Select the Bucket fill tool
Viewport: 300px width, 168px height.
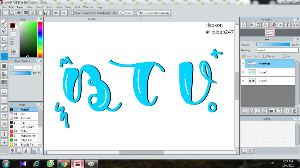[x=4, y=74]
